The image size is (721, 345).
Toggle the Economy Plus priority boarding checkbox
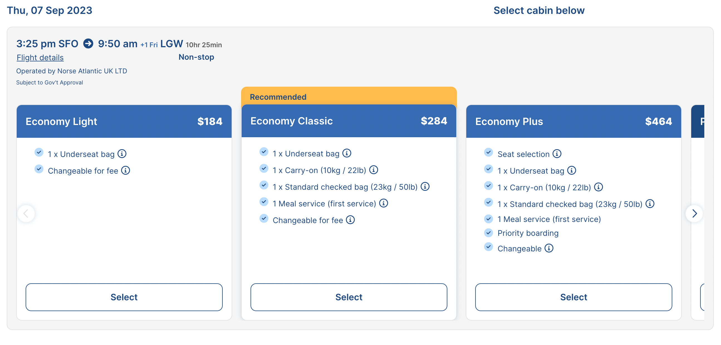(488, 232)
